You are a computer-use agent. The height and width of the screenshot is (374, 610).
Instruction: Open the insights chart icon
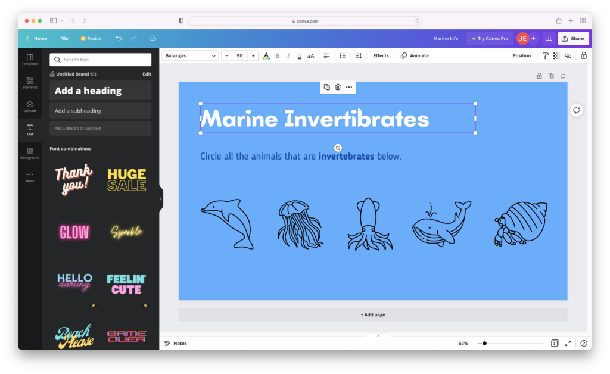[549, 39]
